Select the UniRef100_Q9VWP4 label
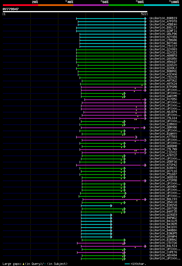Viewport: 182px width, 266px height. pyautogui.click(x=163, y=237)
